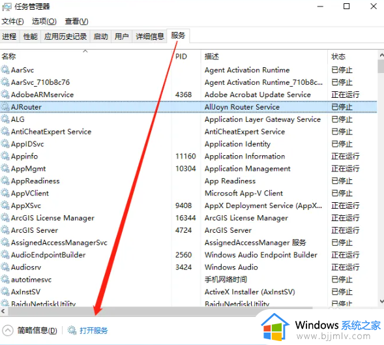This screenshot has height=345, width=384.
Task: Click the gear icon beside AppVClient
Action: (5, 193)
